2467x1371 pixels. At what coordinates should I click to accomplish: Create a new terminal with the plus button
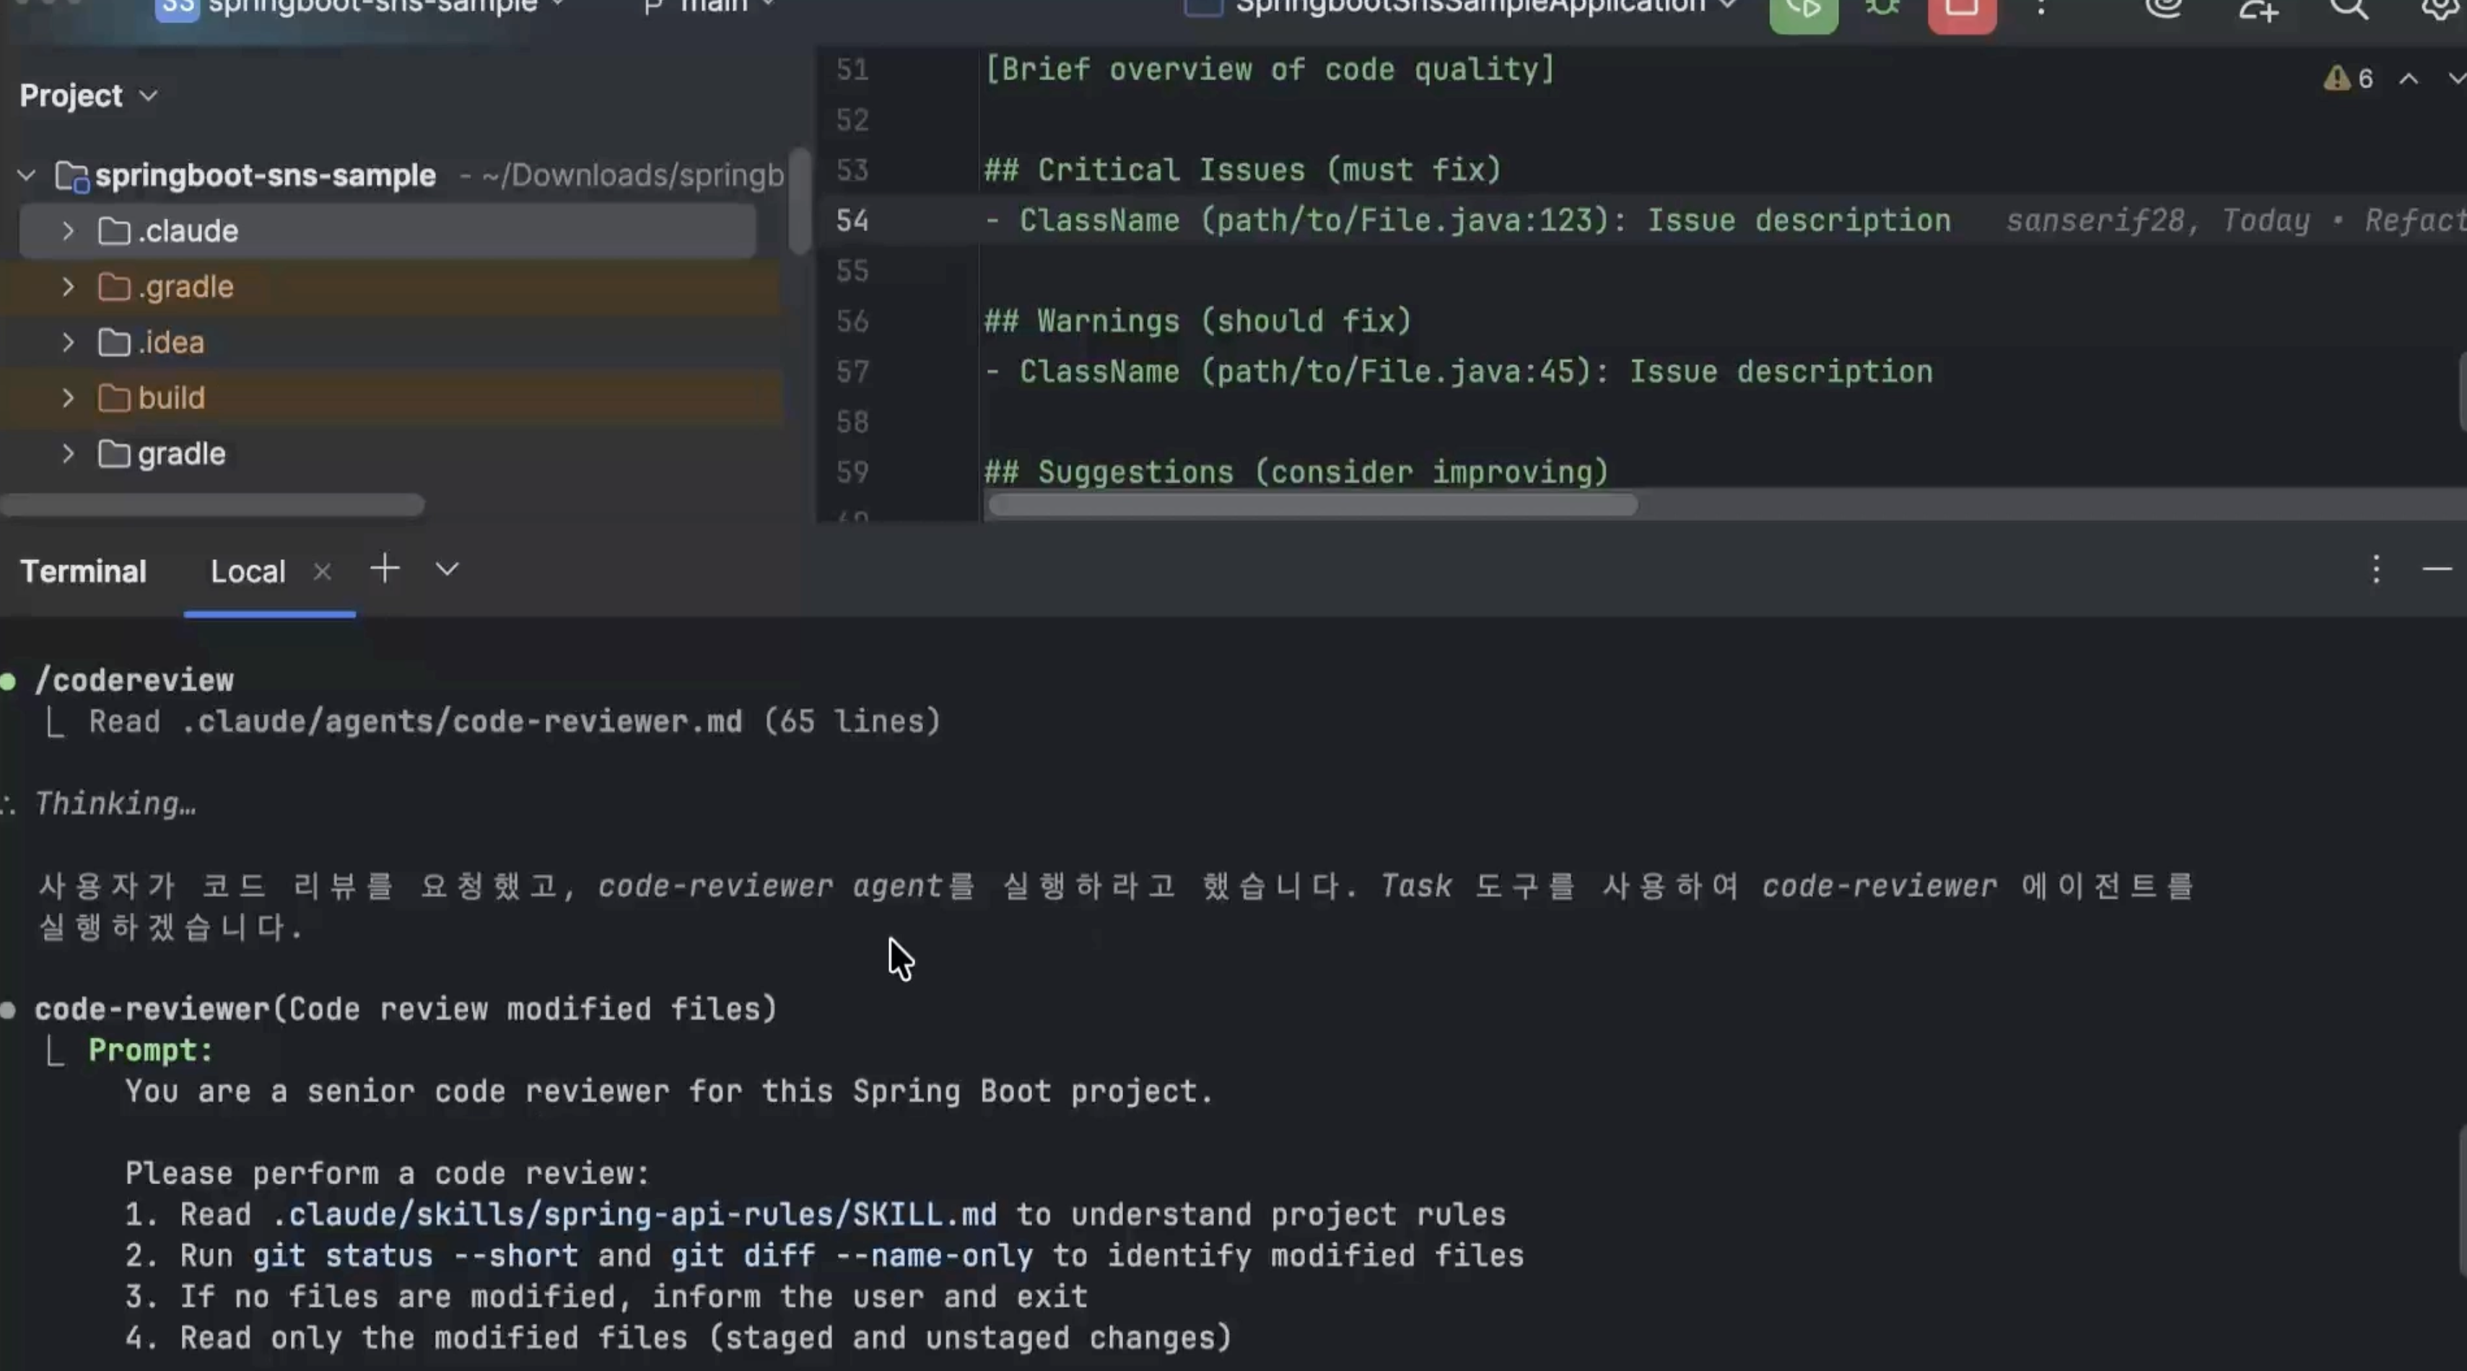coord(384,569)
